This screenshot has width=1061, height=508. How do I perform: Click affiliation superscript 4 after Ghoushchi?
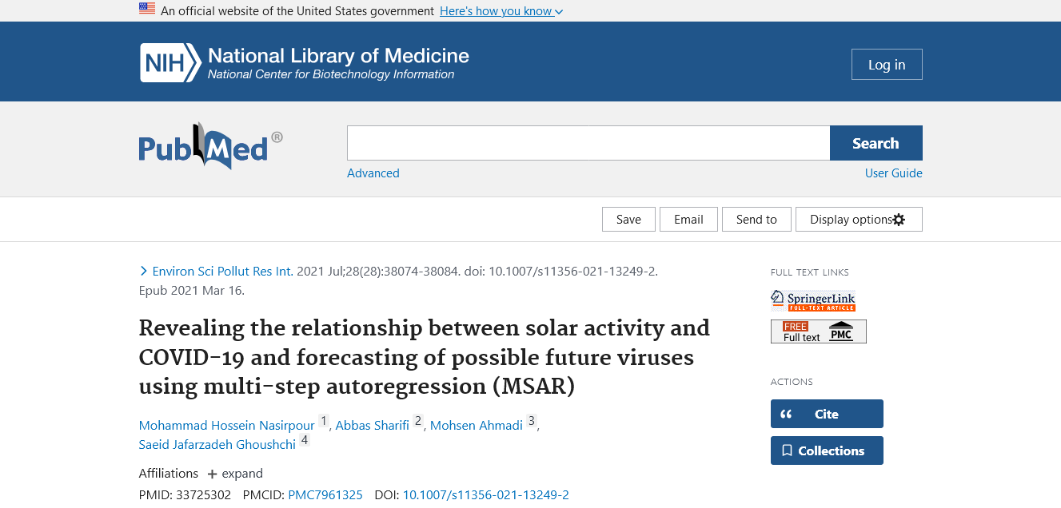click(x=305, y=440)
